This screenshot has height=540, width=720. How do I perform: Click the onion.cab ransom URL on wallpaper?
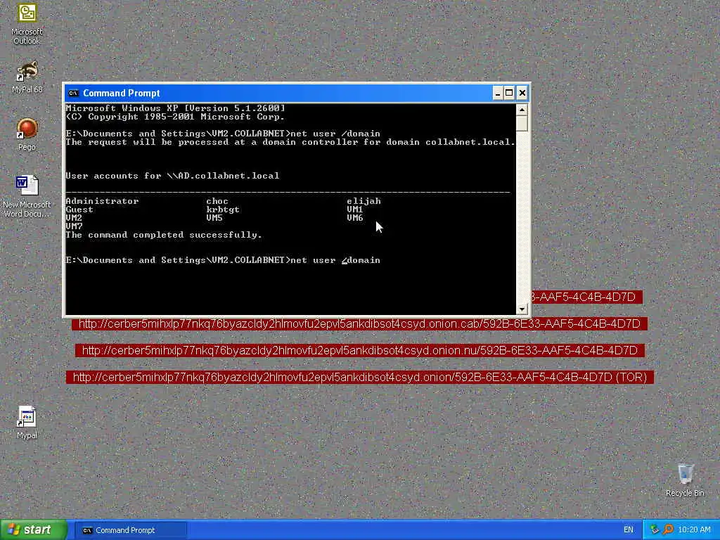pos(359,323)
